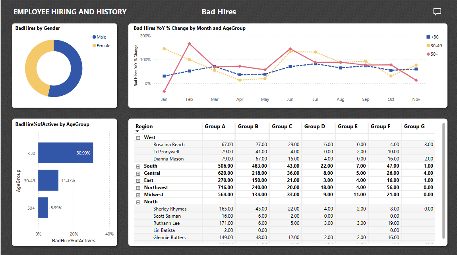Click the Feb data point on 50+ line
Viewport: 457px width, 255px height.
click(x=190, y=44)
